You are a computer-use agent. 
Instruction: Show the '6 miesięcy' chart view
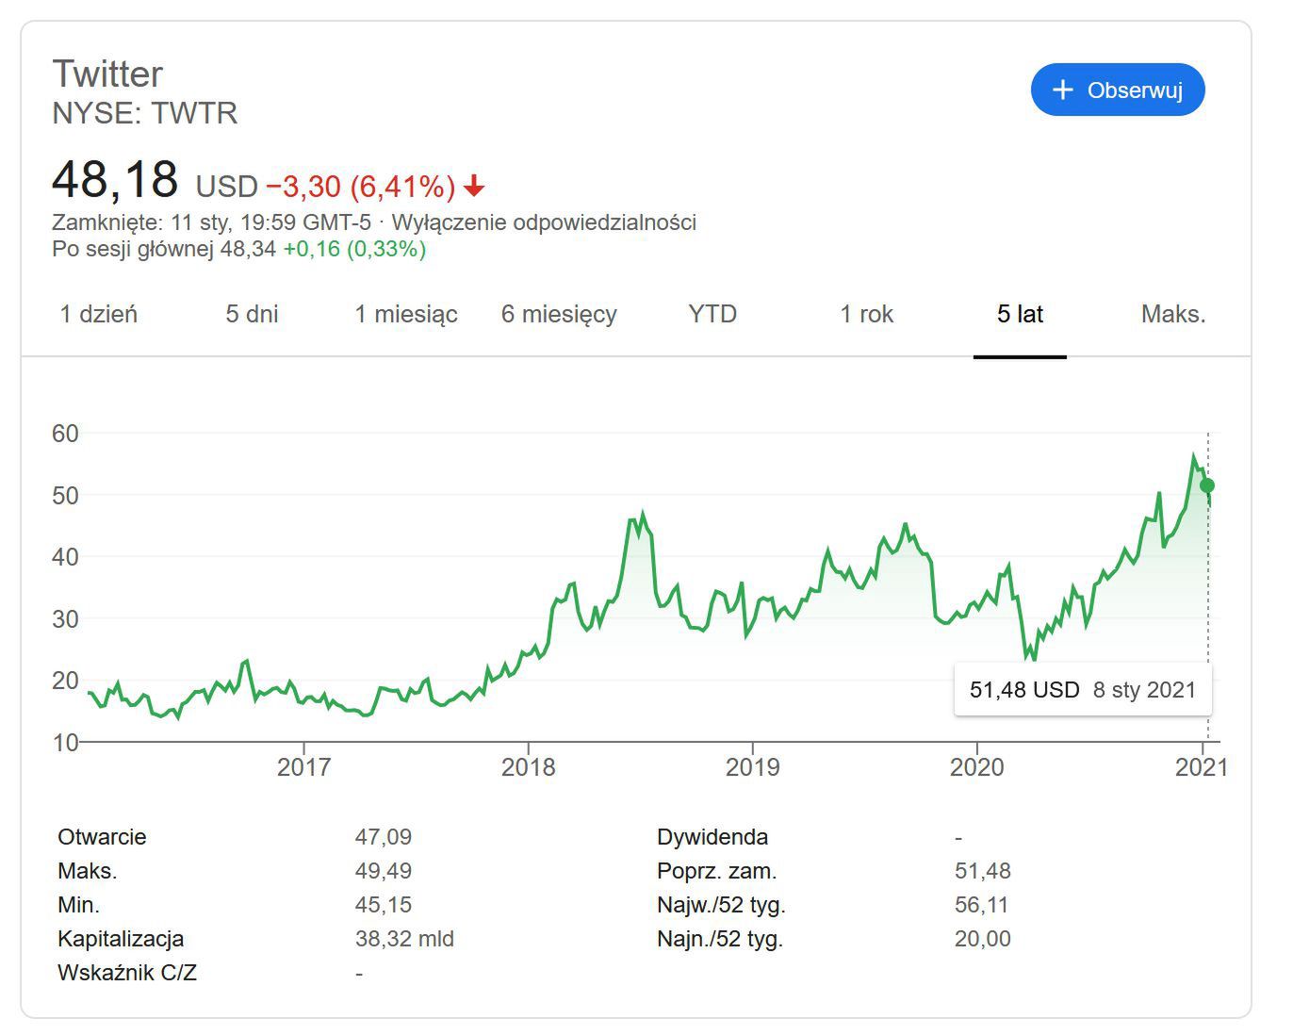[x=559, y=315]
